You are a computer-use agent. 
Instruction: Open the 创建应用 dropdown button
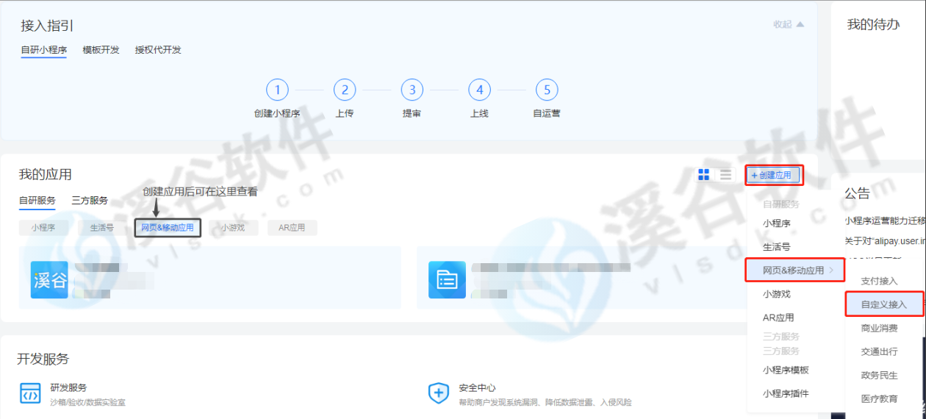point(772,175)
